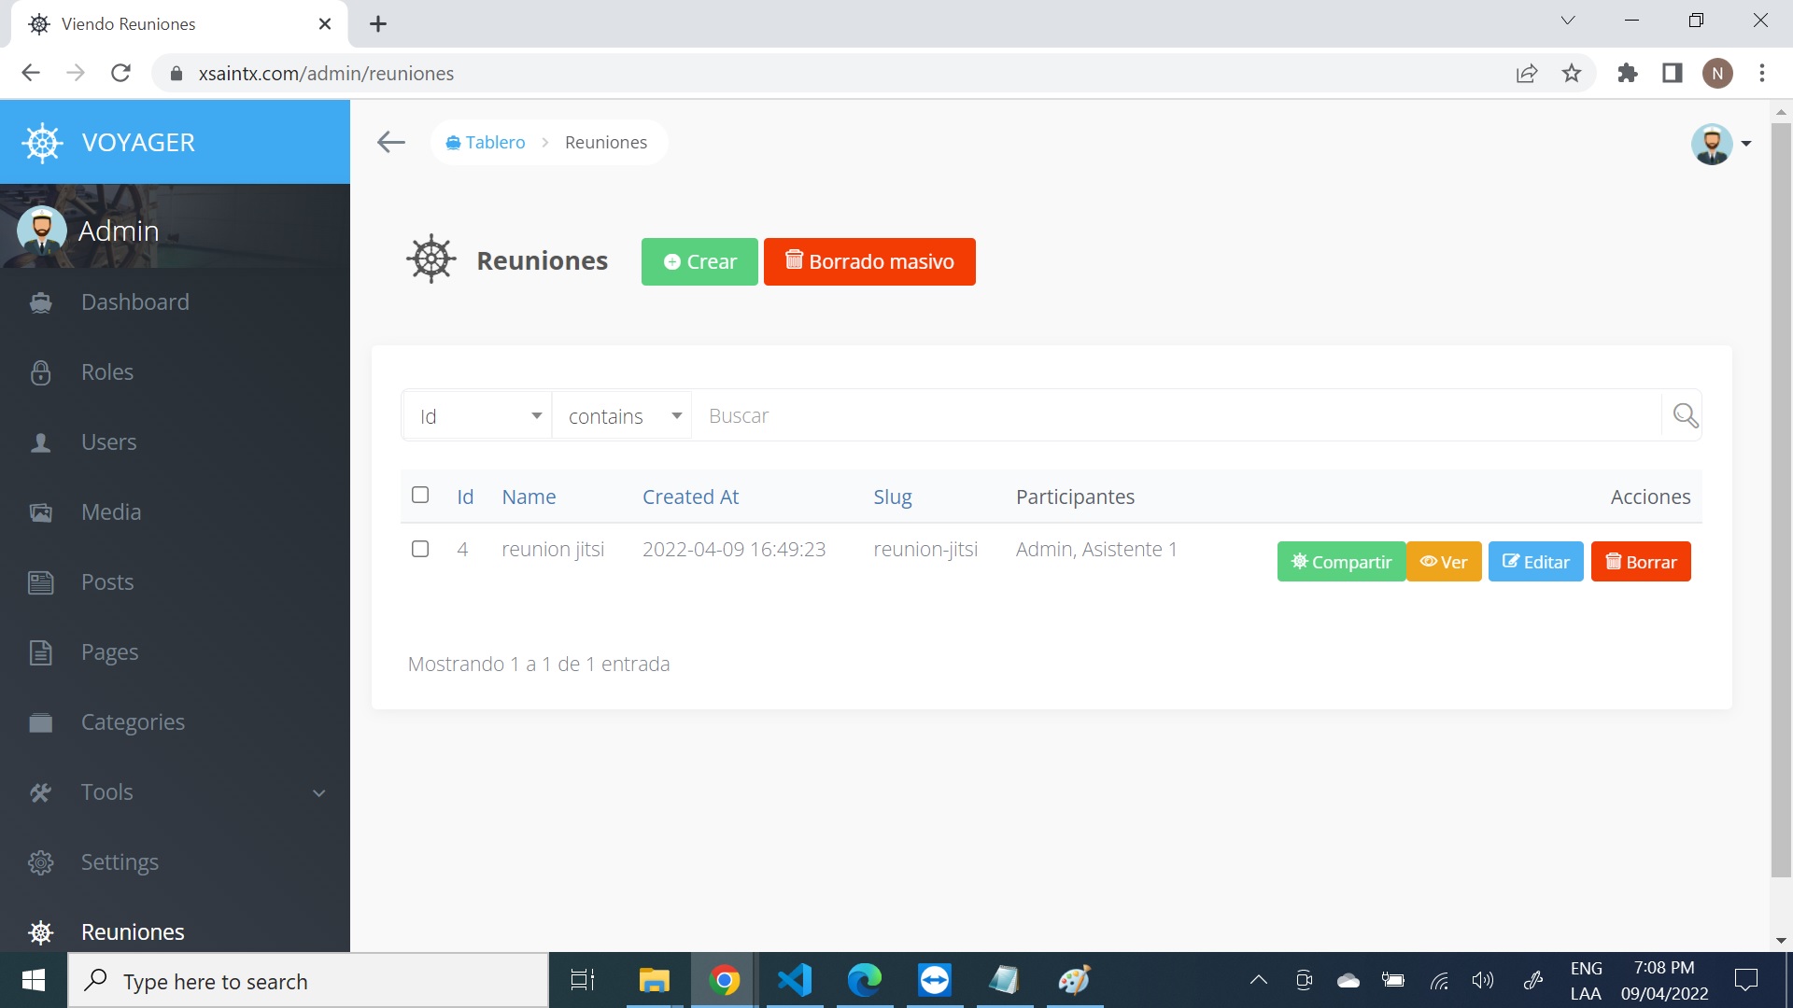This screenshot has height=1008, width=1793.
Task: Type in the Buscar search field
Action: [x=1177, y=416]
